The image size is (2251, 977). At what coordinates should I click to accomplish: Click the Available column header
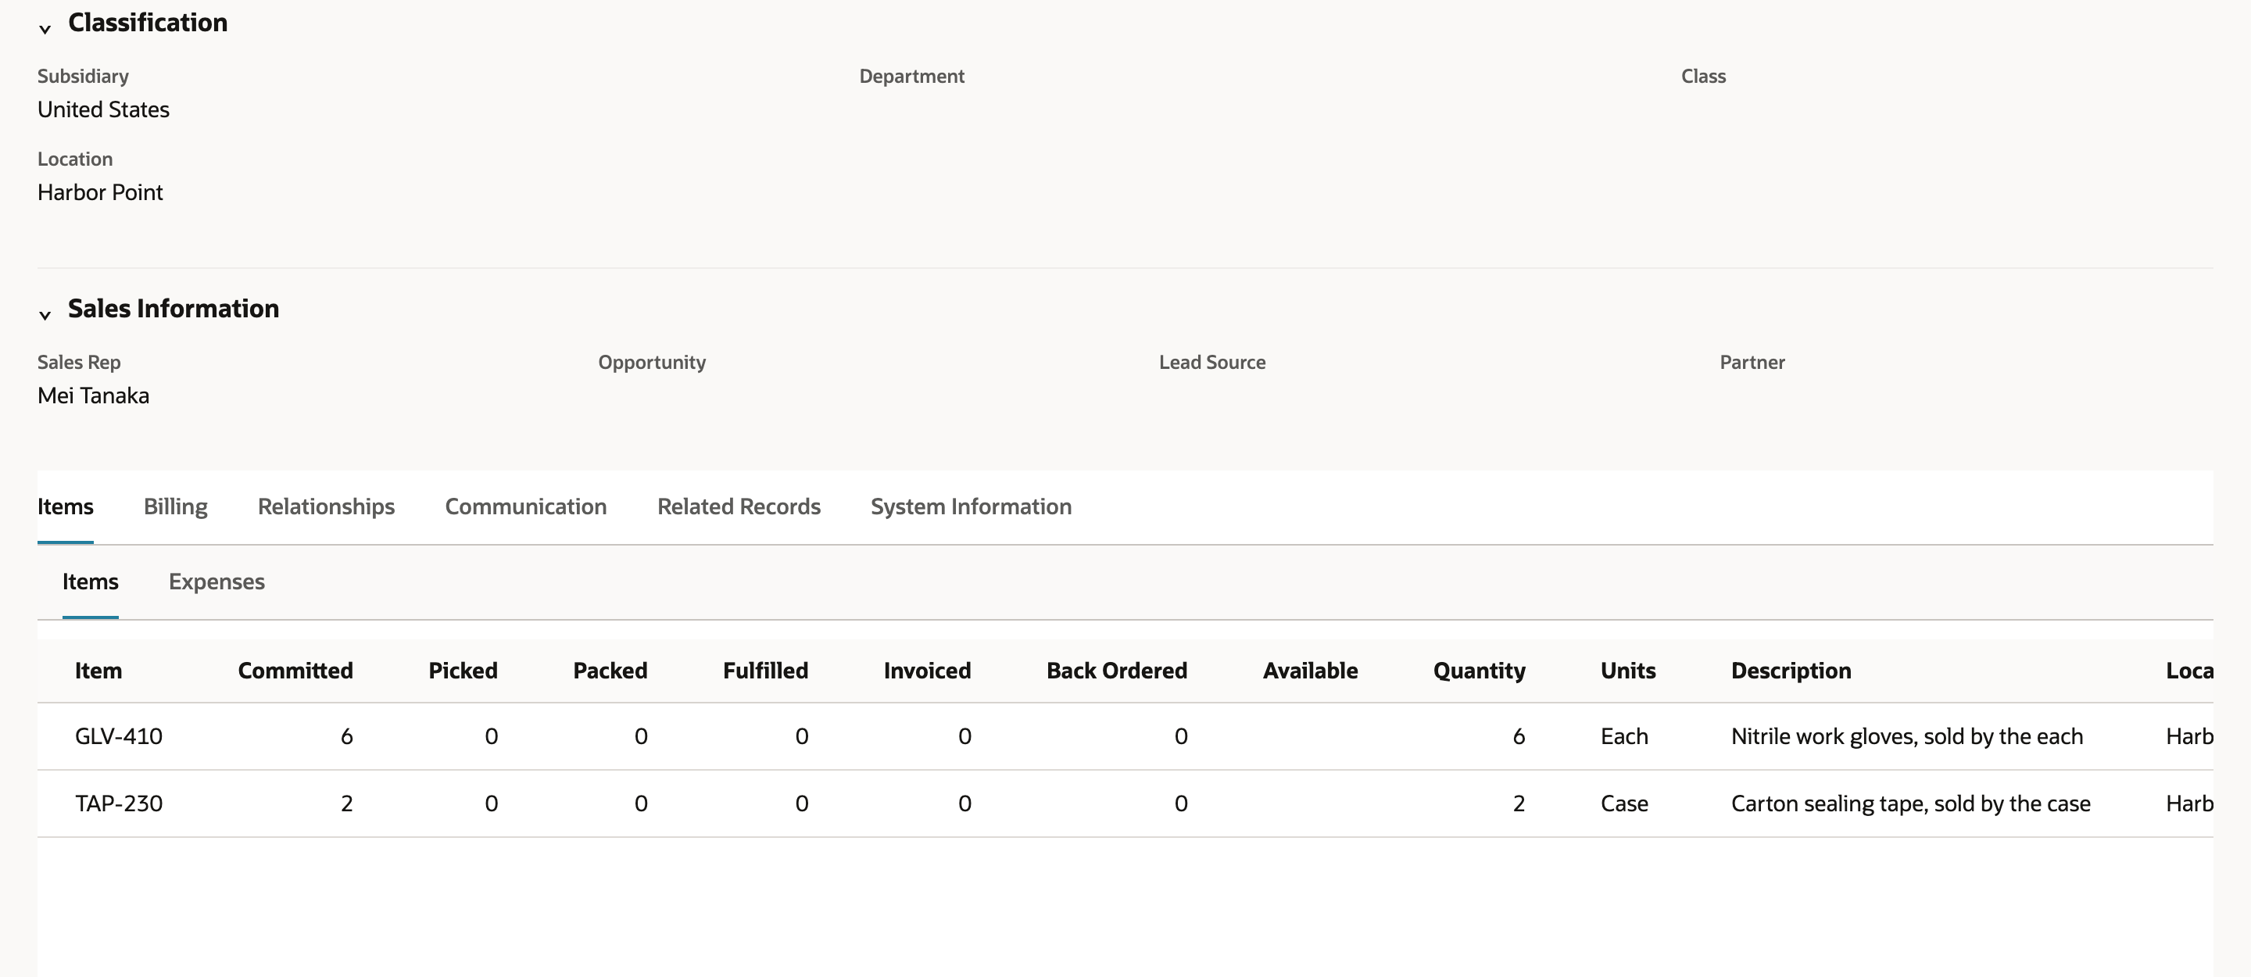(1310, 671)
